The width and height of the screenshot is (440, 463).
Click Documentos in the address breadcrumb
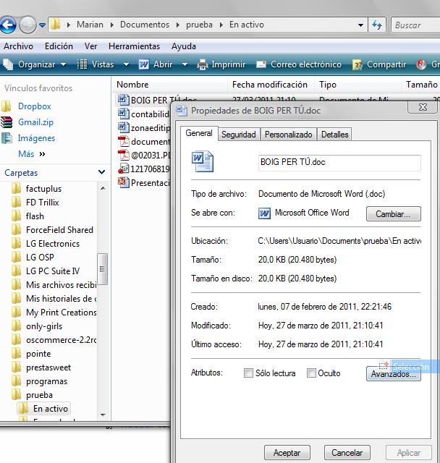[145, 25]
